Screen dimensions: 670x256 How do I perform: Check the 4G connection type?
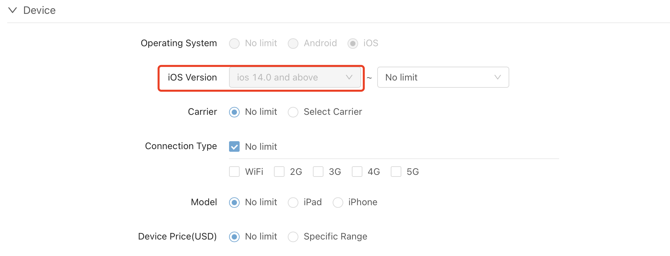pyautogui.click(x=357, y=172)
